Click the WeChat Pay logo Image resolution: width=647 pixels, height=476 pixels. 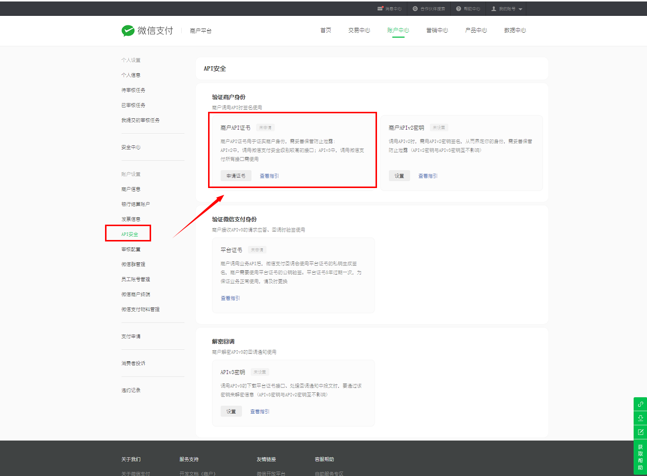point(128,31)
